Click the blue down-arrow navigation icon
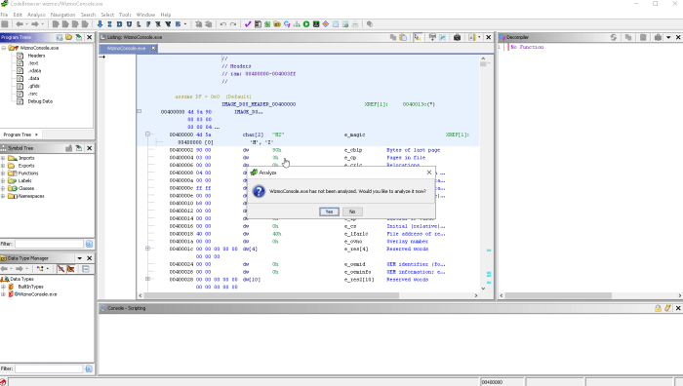Image resolution: width=683 pixels, height=386 pixels. point(100,24)
